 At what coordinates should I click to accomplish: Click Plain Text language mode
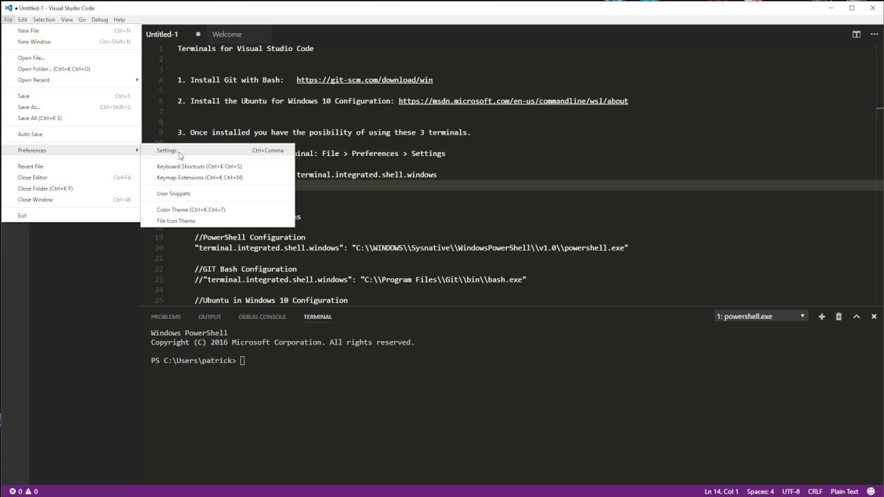[845, 491]
